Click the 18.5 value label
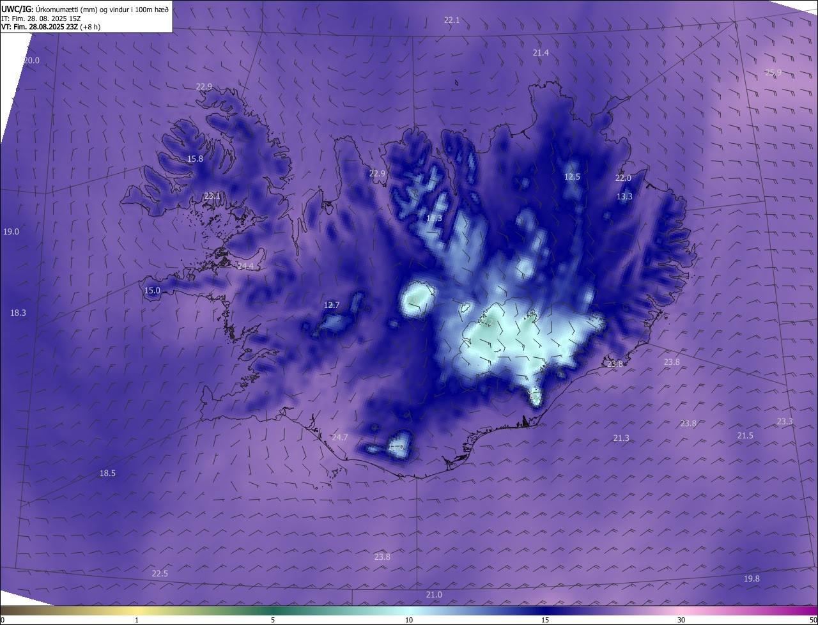Viewport: 818px width, 625px height. (107, 473)
